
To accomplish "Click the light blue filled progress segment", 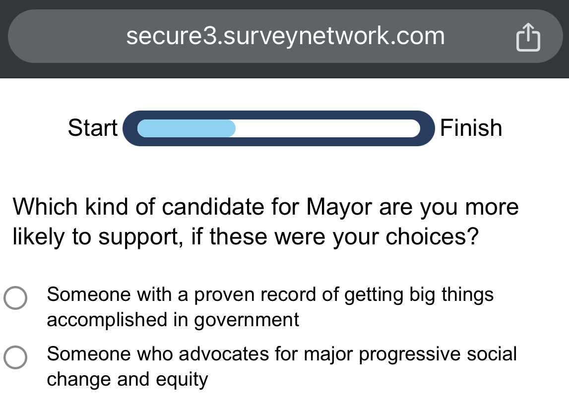I will tap(187, 128).
